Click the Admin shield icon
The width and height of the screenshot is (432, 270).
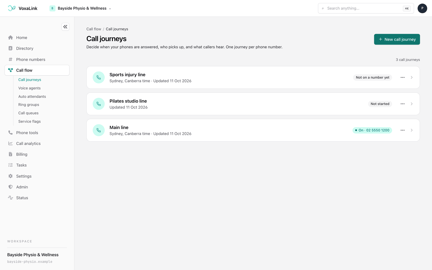click(11, 187)
